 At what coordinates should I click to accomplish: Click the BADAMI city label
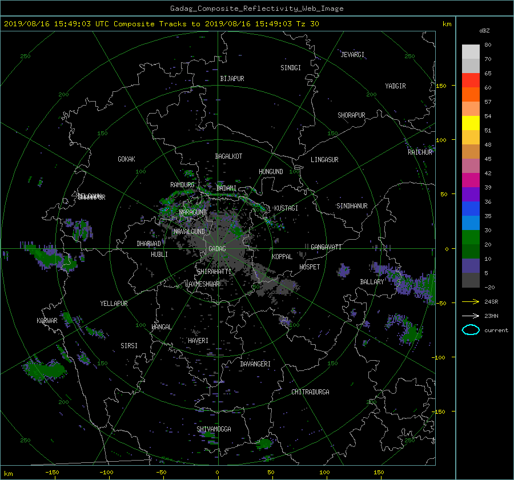[x=226, y=188]
